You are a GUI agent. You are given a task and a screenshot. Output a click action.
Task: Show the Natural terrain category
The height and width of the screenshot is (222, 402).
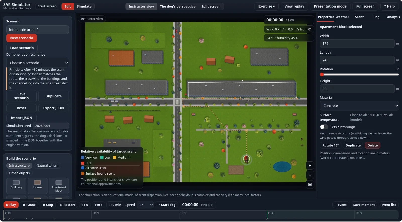tap(47, 166)
